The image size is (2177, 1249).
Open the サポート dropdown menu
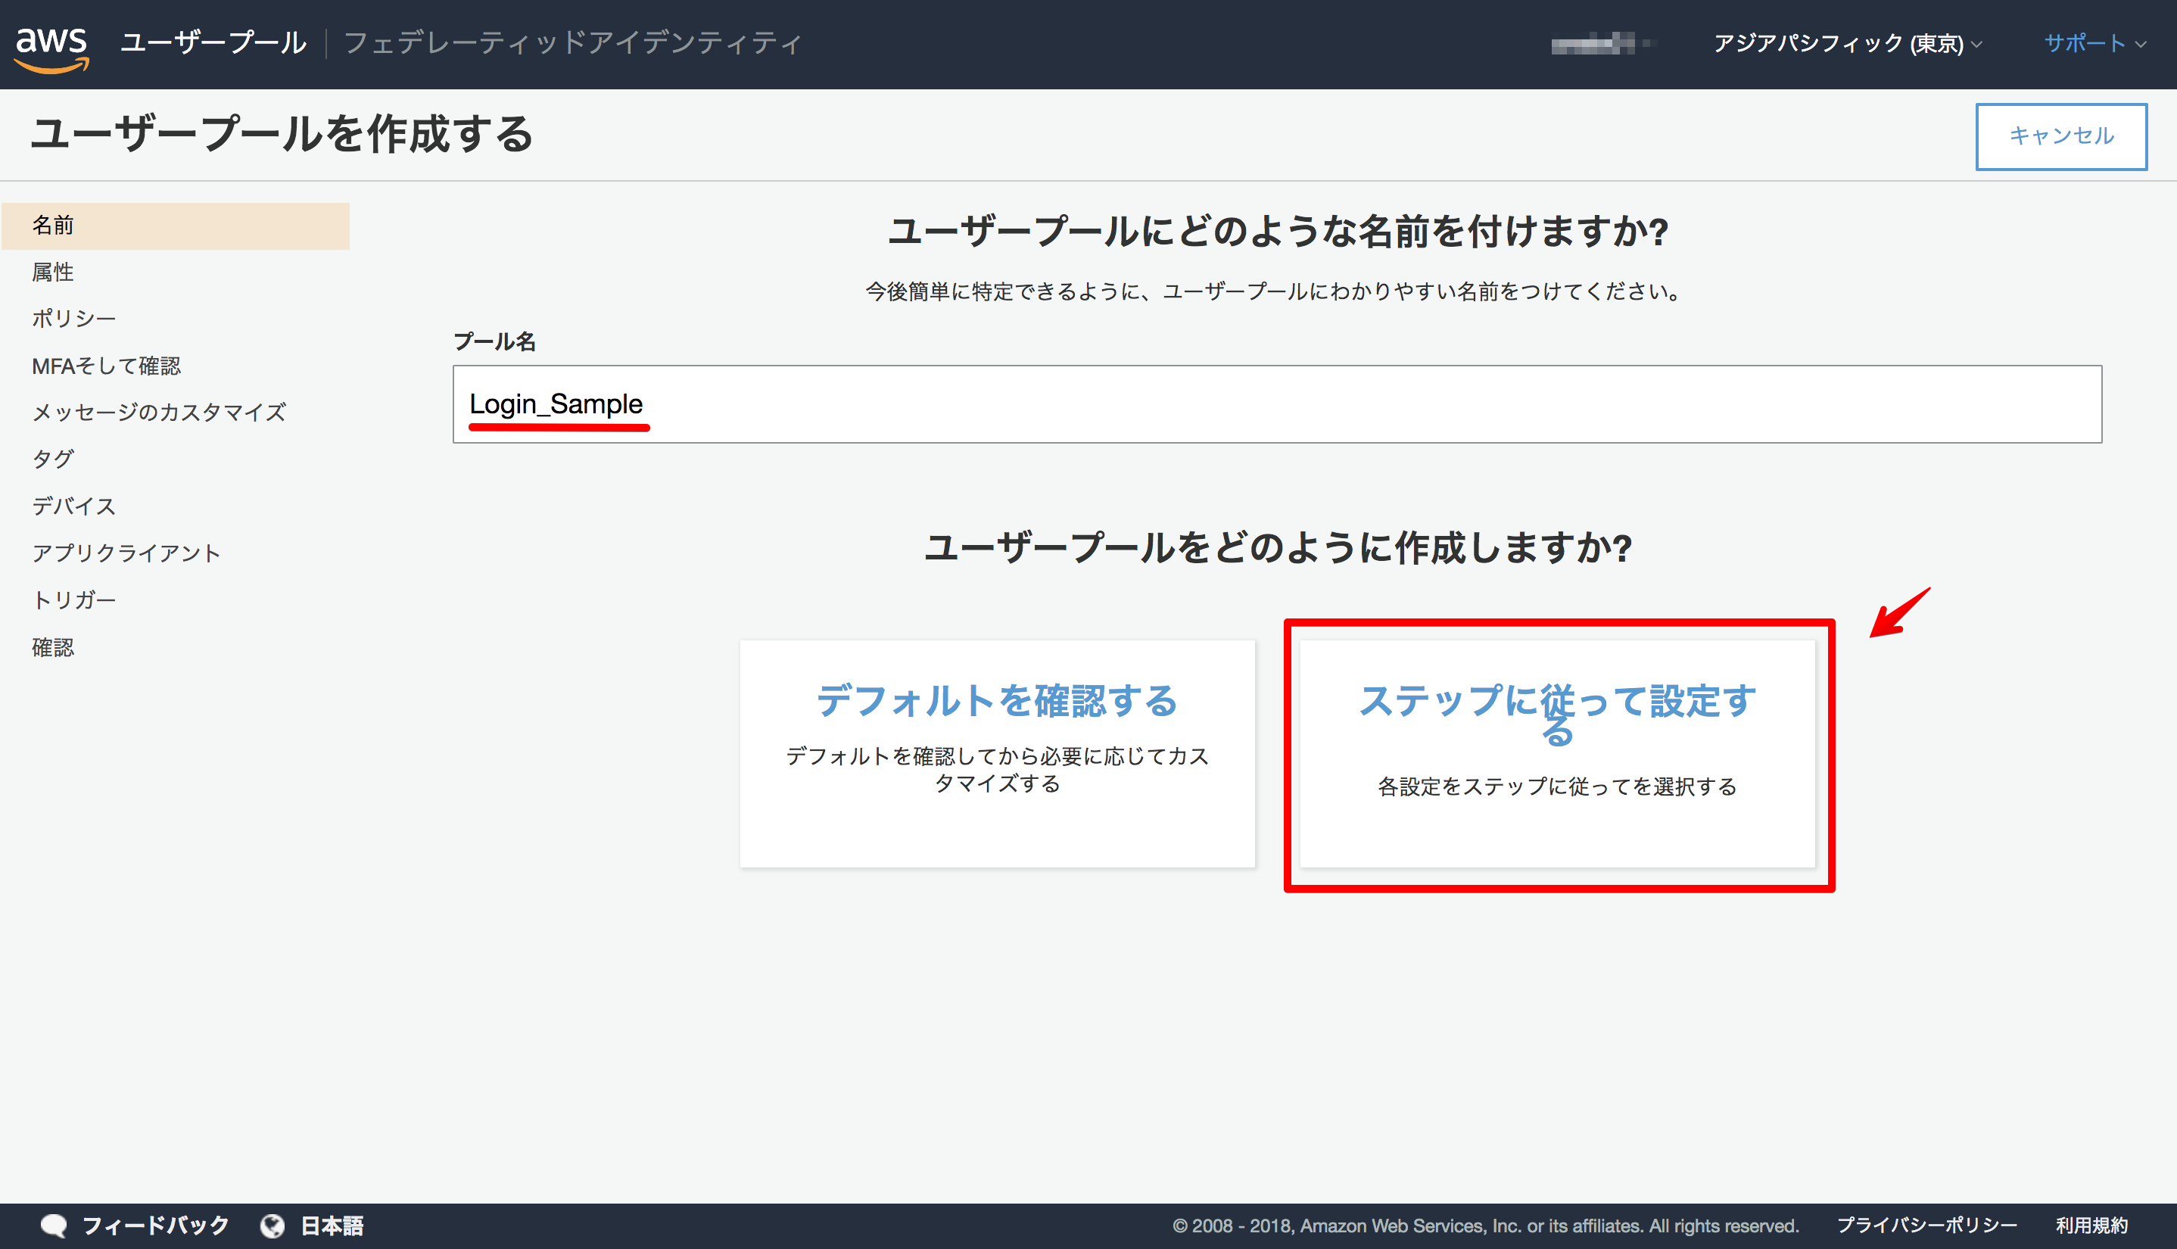click(x=2094, y=43)
